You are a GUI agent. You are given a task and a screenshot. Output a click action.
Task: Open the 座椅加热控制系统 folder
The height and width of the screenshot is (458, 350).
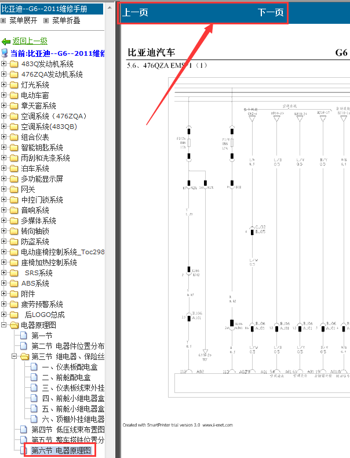click(x=49, y=262)
